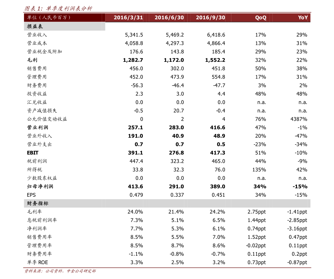Click the 毛利 row label
The height and width of the screenshot is (279, 334).
(32, 60)
